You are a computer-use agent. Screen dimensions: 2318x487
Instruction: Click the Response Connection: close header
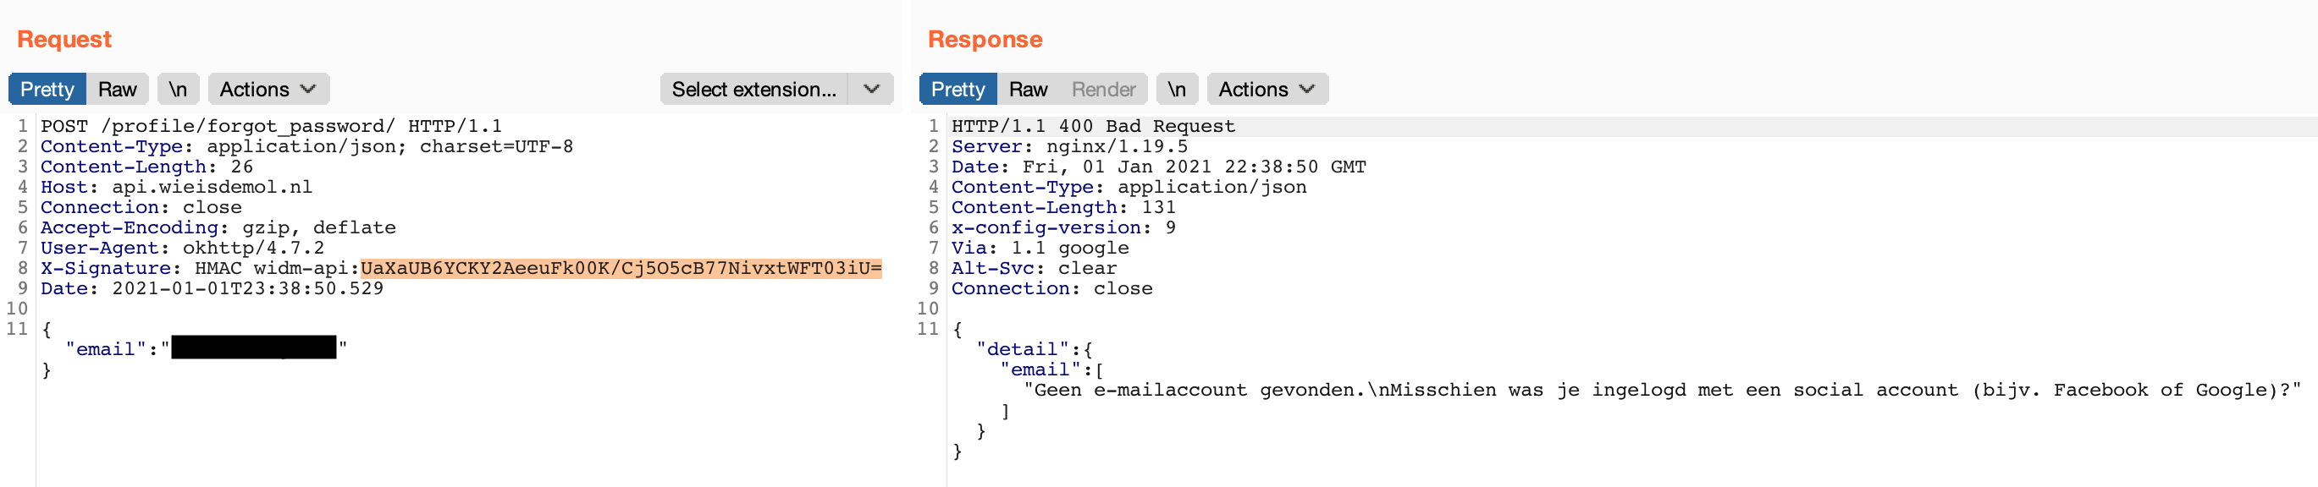1052,288
